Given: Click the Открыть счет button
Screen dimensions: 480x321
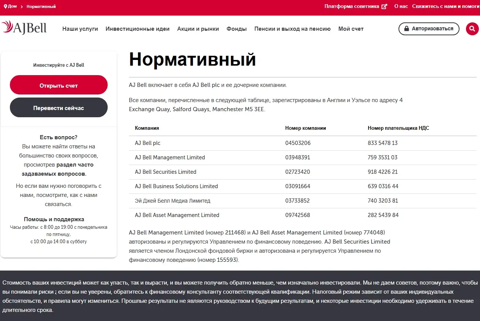Looking at the screenshot, I should (58, 85).
